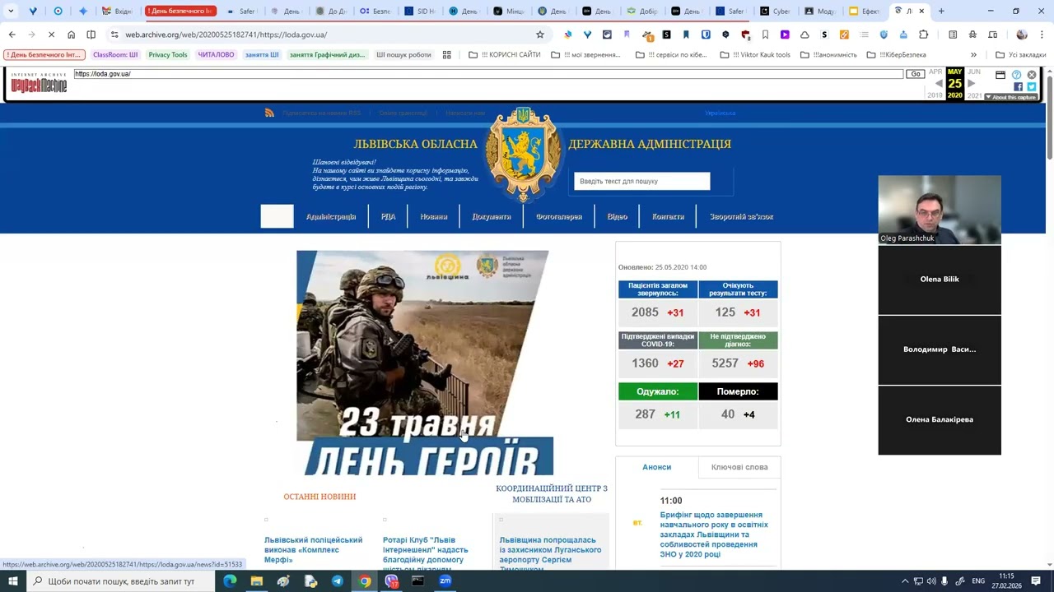Click the orange RSS feed icon
This screenshot has width=1054, height=592.
[269, 113]
